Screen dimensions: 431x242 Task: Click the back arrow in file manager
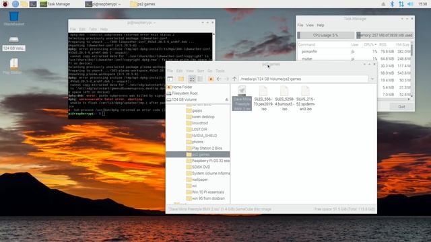tap(219, 79)
